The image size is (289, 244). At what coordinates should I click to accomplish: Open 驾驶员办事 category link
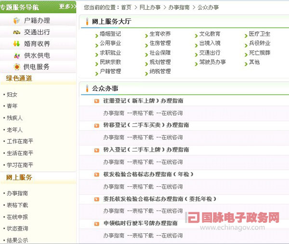click(x=212, y=62)
